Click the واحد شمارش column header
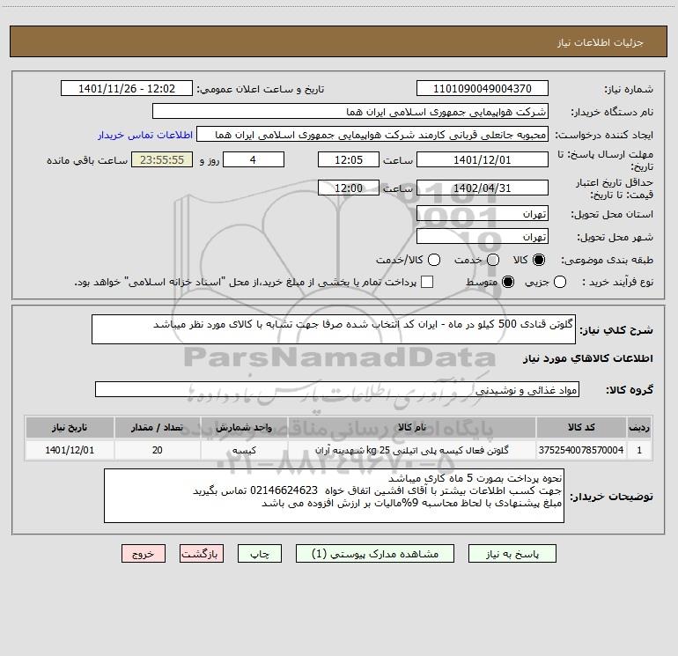Screen dimensions: 678x656 (244, 427)
